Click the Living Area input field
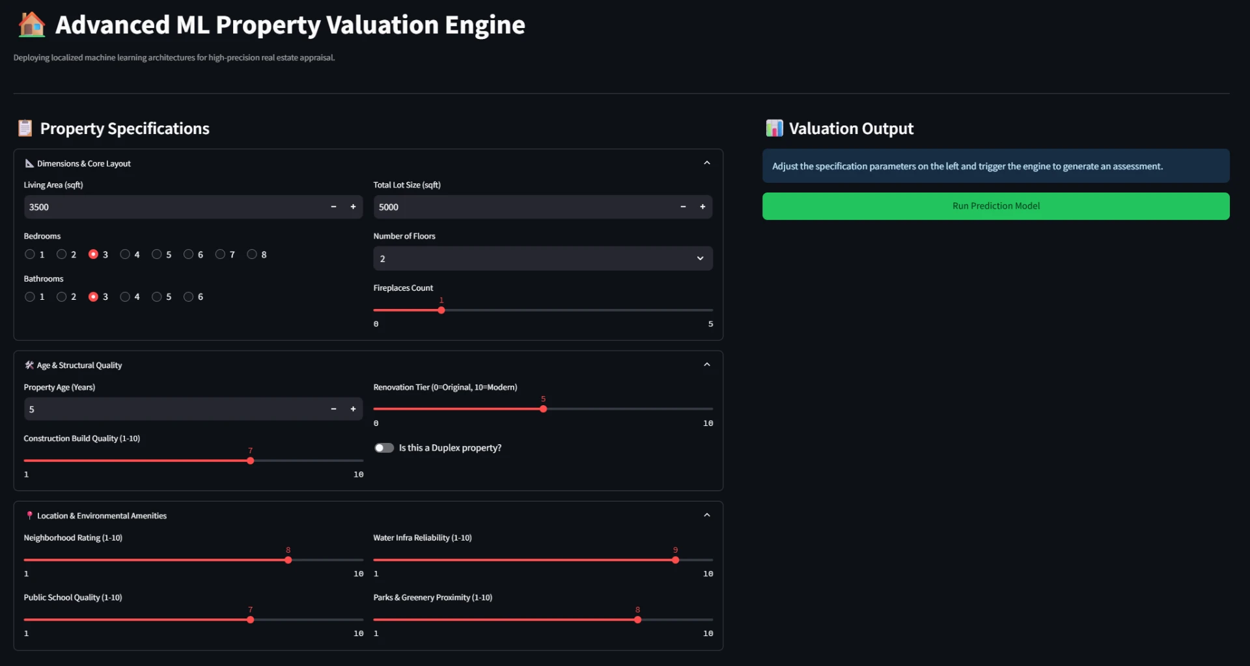1250x666 pixels. tap(174, 207)
